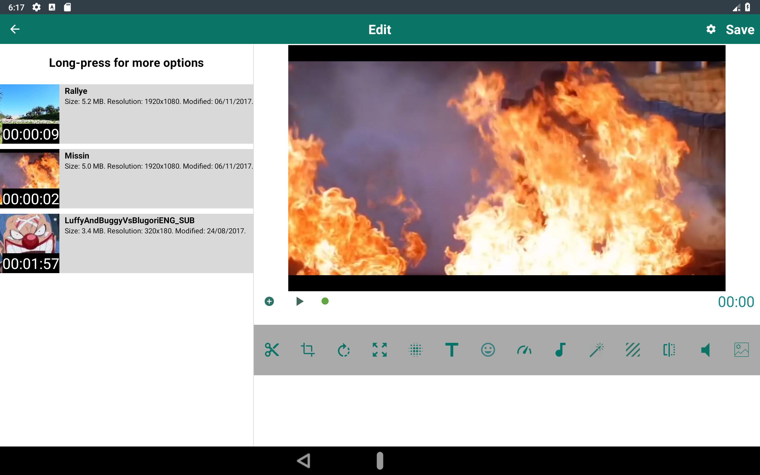Open the Text overlay tool
Screen dimensions: 760x475
[x=452, y=350]
